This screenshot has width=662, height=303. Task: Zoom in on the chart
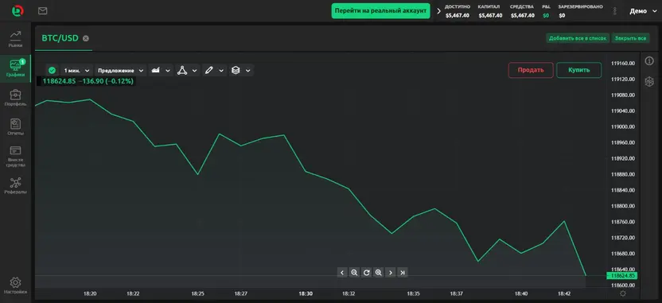click(x=378, y=273)
